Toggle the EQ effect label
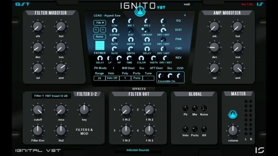Viewport: 278px width, 156px height. click(179, 20)
